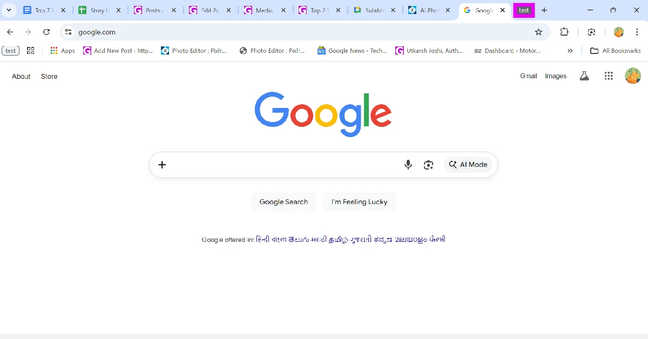Screen dimensions: 648x339
Task: Click the back navigation arrow
Action: tap(10, 32)
